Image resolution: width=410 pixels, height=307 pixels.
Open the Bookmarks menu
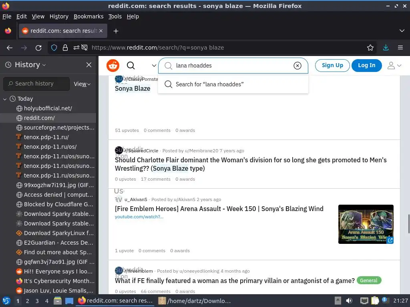[88, 16]
